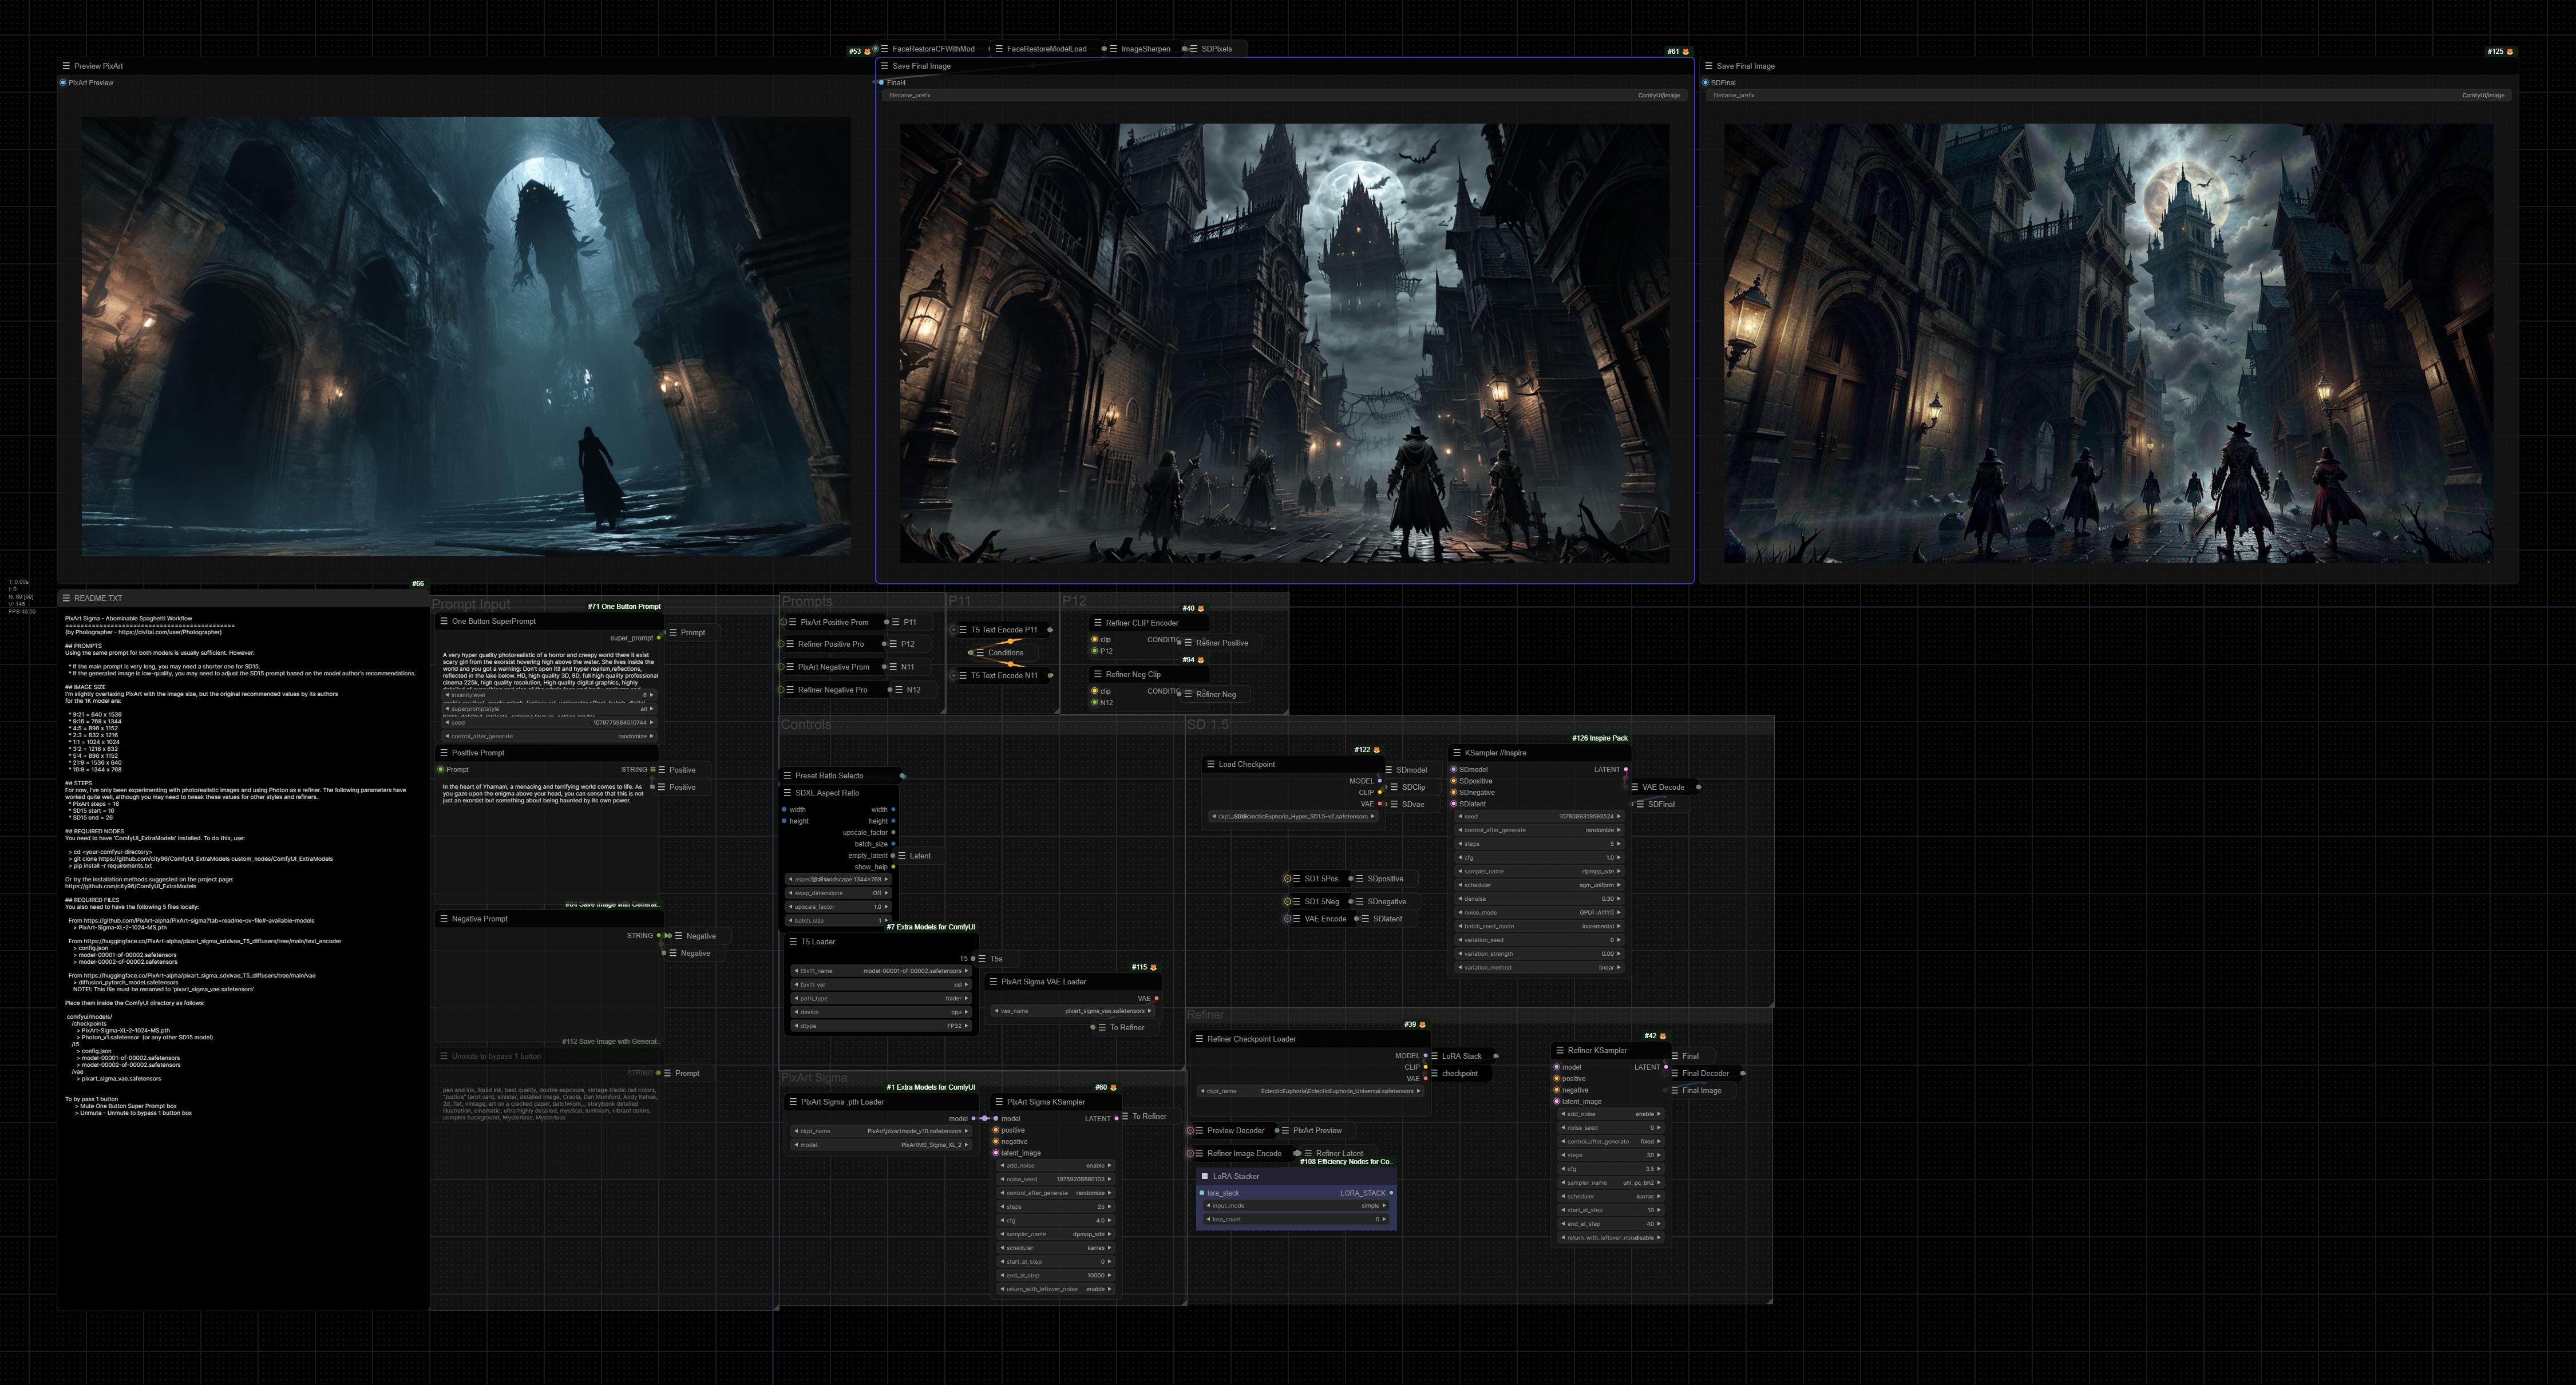Toggle add_noise enable in PixArt Sigma KSampler

pyautogui.click(x=1056, y=1166)
